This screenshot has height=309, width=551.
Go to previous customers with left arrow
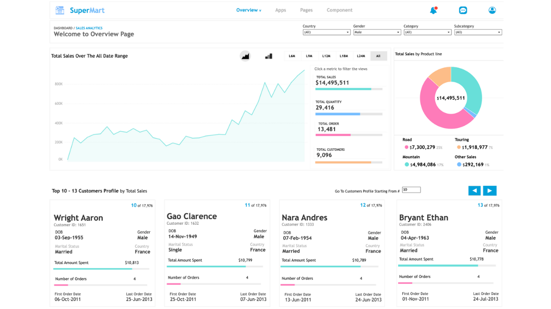(x=474, y=190)
